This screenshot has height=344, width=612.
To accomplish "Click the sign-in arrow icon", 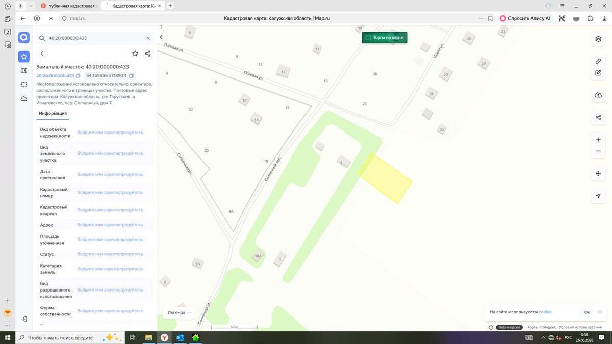I will pyautogui.click(x=24, y=319).
